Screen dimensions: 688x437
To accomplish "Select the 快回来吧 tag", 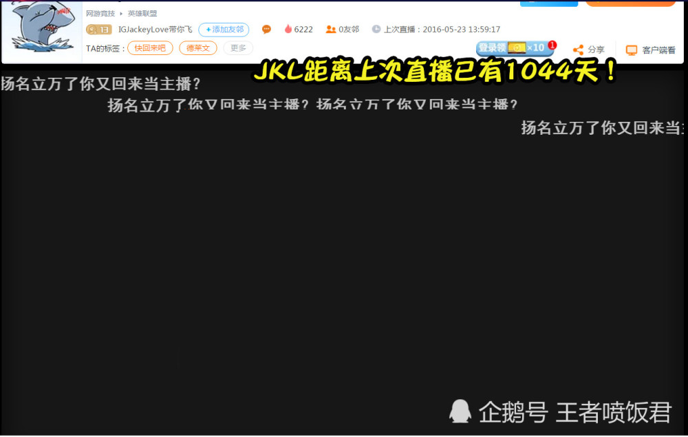I will pyautogui.click(x=150, y=47).
